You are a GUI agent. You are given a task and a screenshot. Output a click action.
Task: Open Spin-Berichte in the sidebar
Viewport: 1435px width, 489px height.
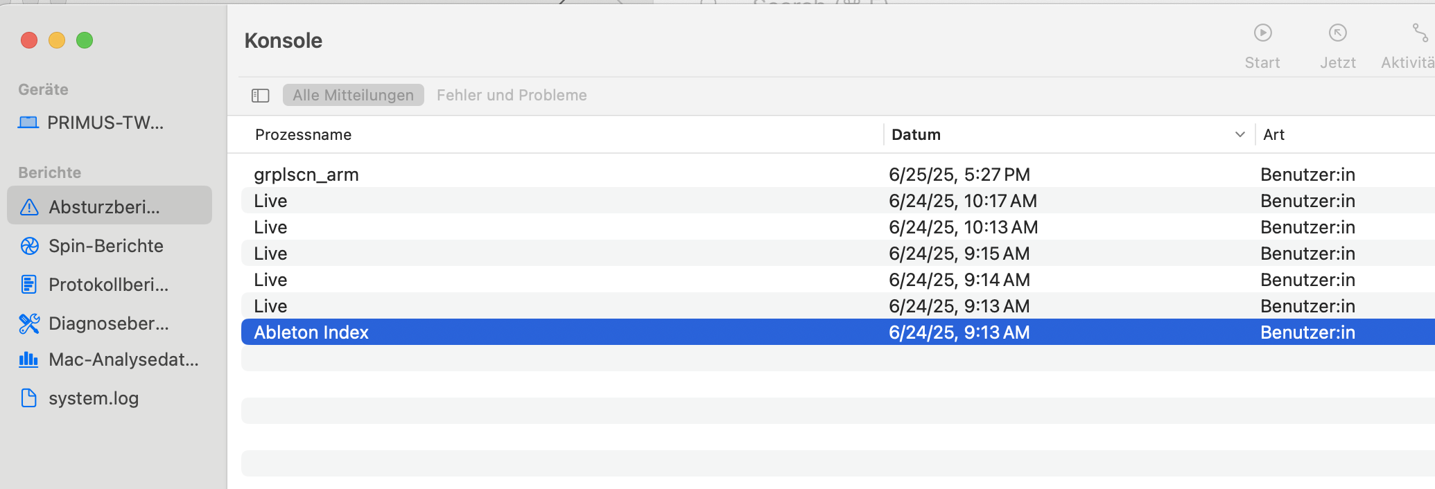point(105,246)
